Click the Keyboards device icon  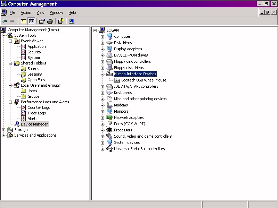click(x=109, y=93)
